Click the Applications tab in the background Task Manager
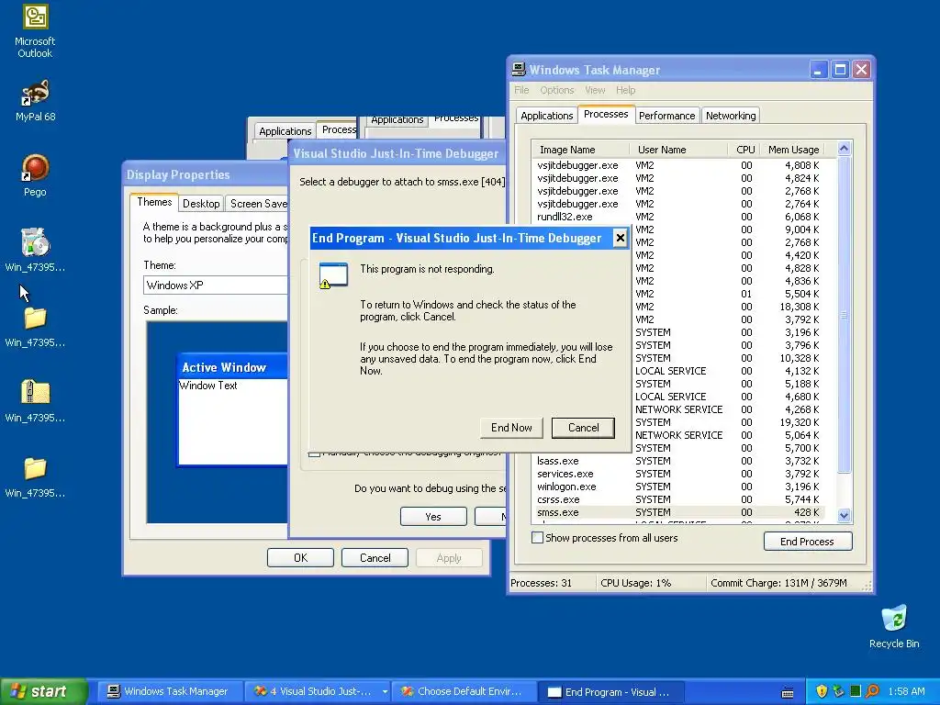Screen dimensions: 940x705 (x=285, y=131)
